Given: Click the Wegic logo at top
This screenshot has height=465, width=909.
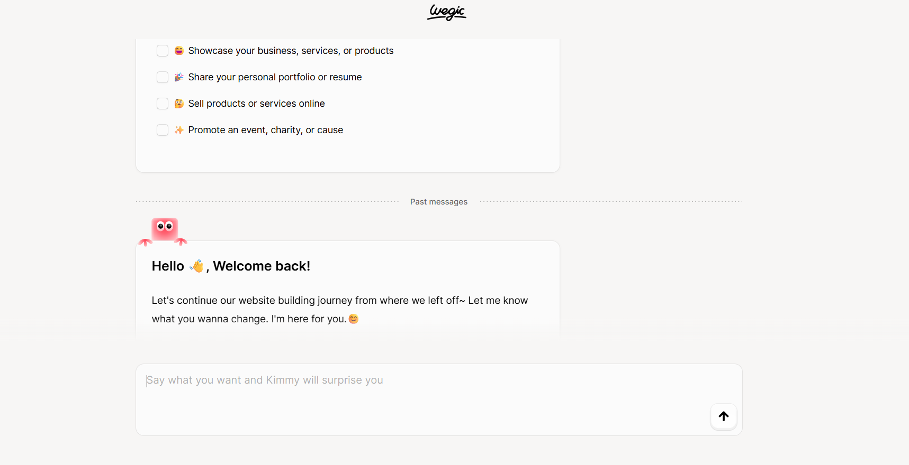Looking at the screenshot, I should click(447, 12).
